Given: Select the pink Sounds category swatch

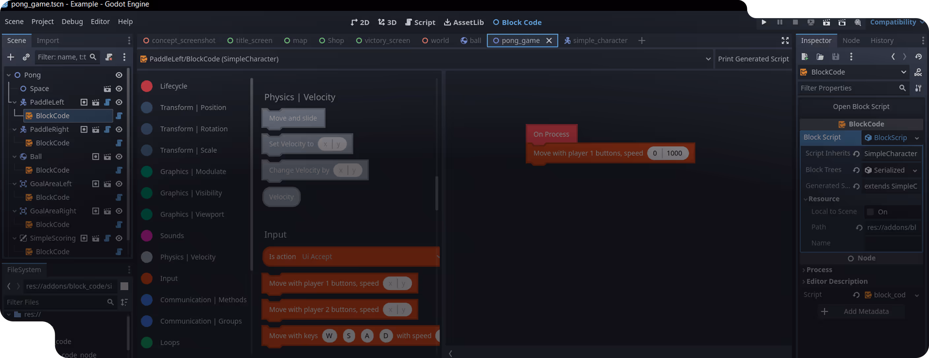Looking at the screenshot, I should coord(146,236).
